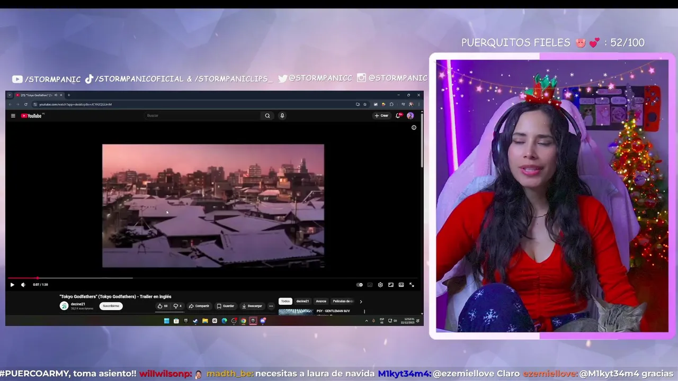Show more filter chips with right arrow
The width and height of the screenshot is (678, 381).
click(361, 302)
